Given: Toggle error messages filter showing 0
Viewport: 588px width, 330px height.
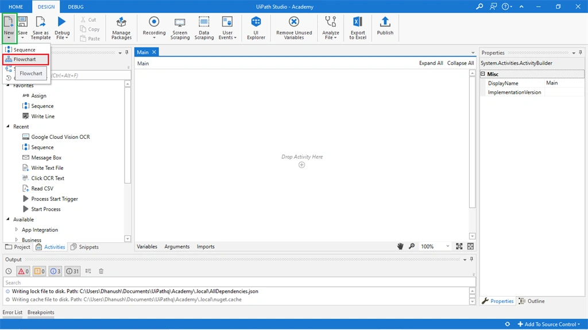Looking at the screenshot, I should 23,271.
